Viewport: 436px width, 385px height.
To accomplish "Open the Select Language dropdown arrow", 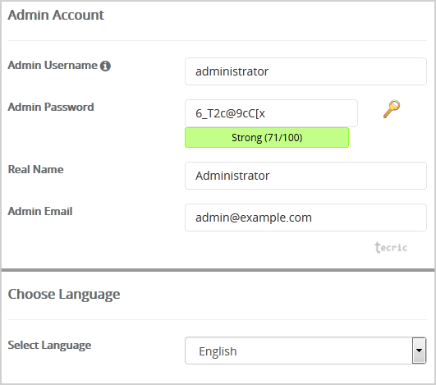I will [419, 351].
